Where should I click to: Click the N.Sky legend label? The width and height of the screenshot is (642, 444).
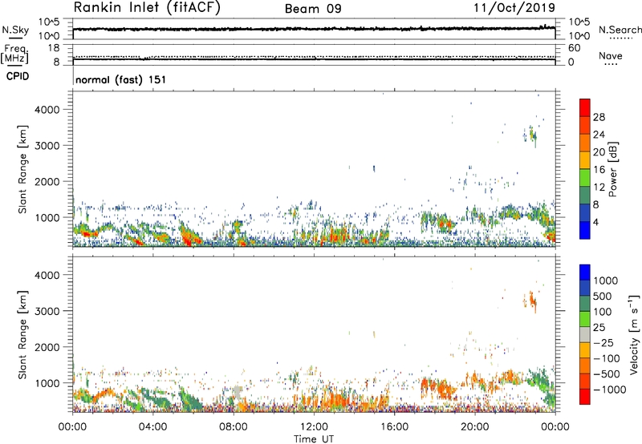(15, 30)
